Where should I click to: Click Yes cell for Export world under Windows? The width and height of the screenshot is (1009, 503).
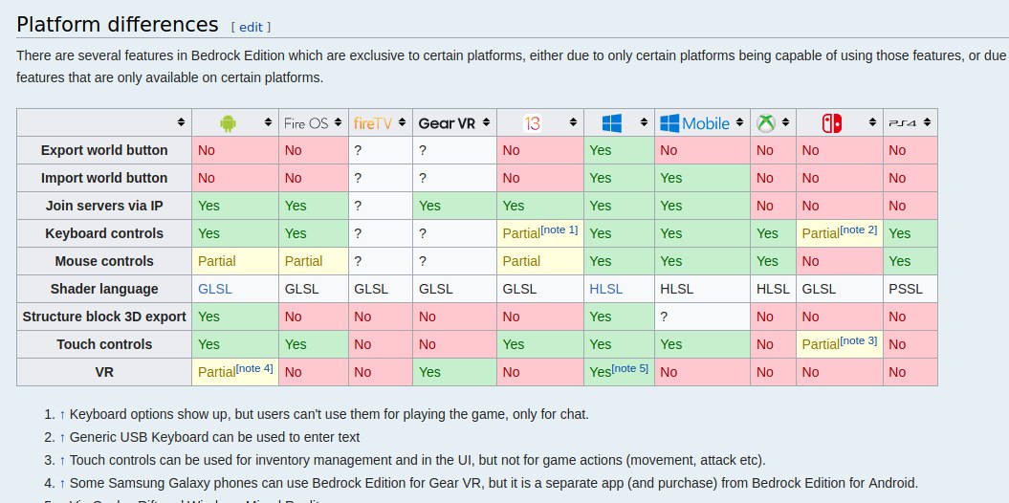tap(619, 150)
